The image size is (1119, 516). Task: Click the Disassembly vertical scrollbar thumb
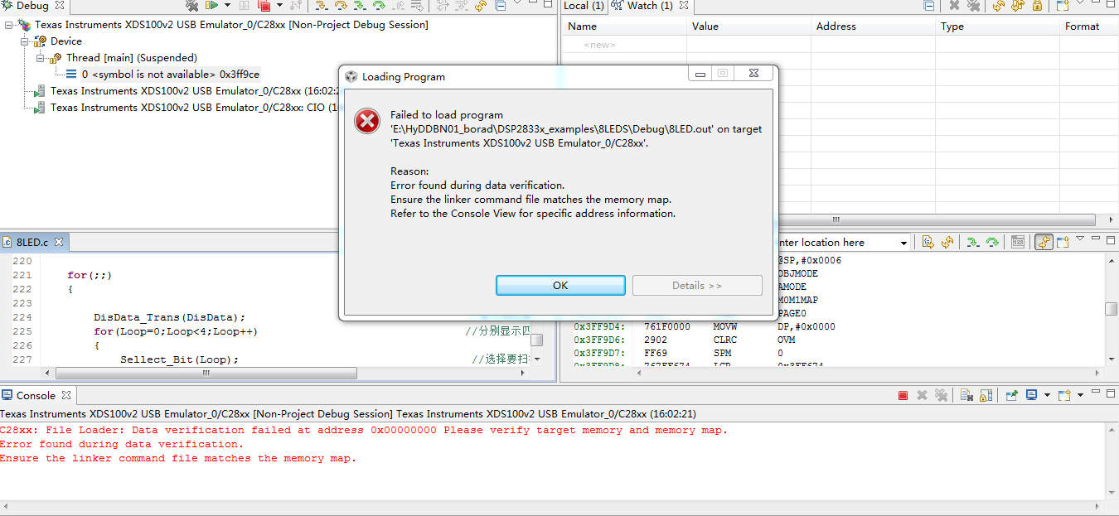pyautogui.click(x=1111, y=309)
